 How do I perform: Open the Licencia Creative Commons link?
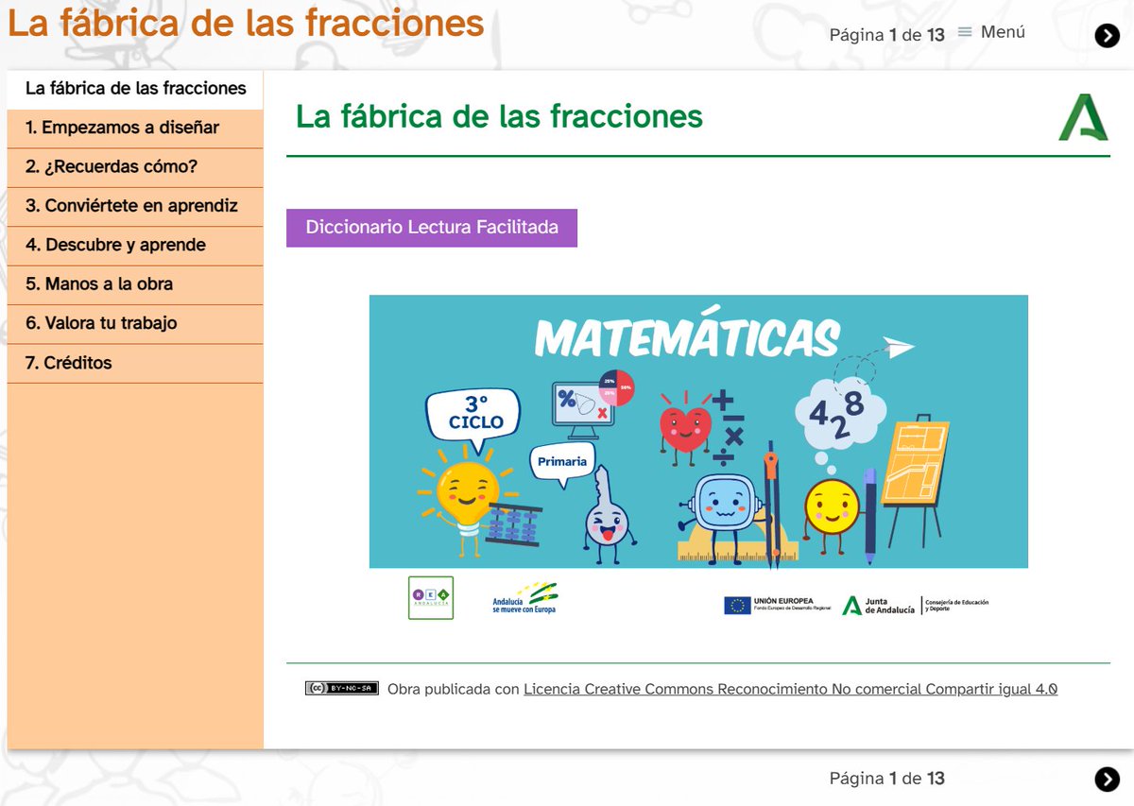pyautogui.click(x=790, y=689)
